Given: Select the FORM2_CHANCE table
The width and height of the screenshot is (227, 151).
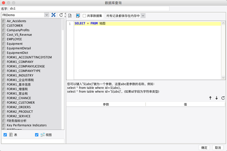Looking at the screenshot, I should pos(19,98).
